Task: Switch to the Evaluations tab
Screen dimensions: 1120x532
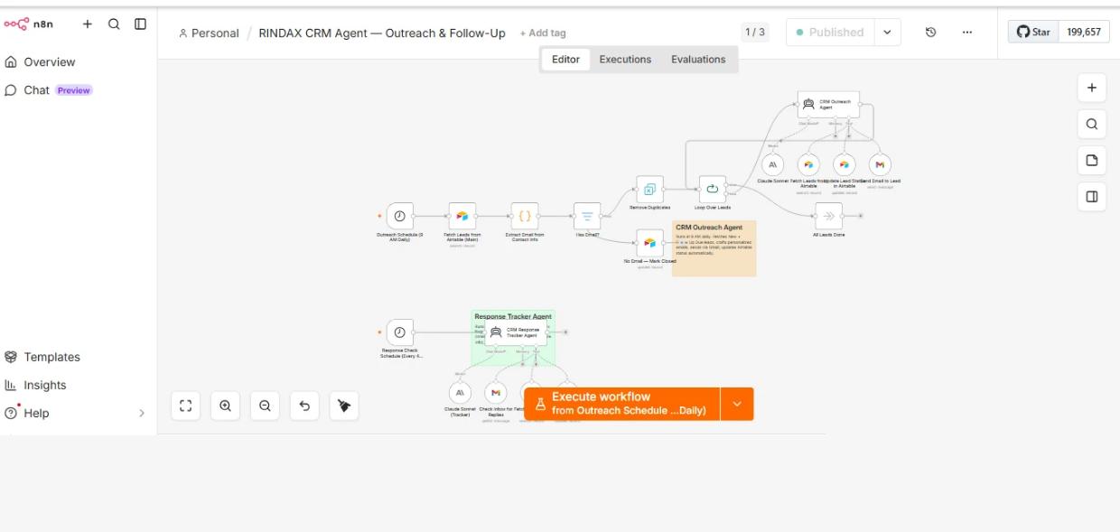Action: (698, 60)
